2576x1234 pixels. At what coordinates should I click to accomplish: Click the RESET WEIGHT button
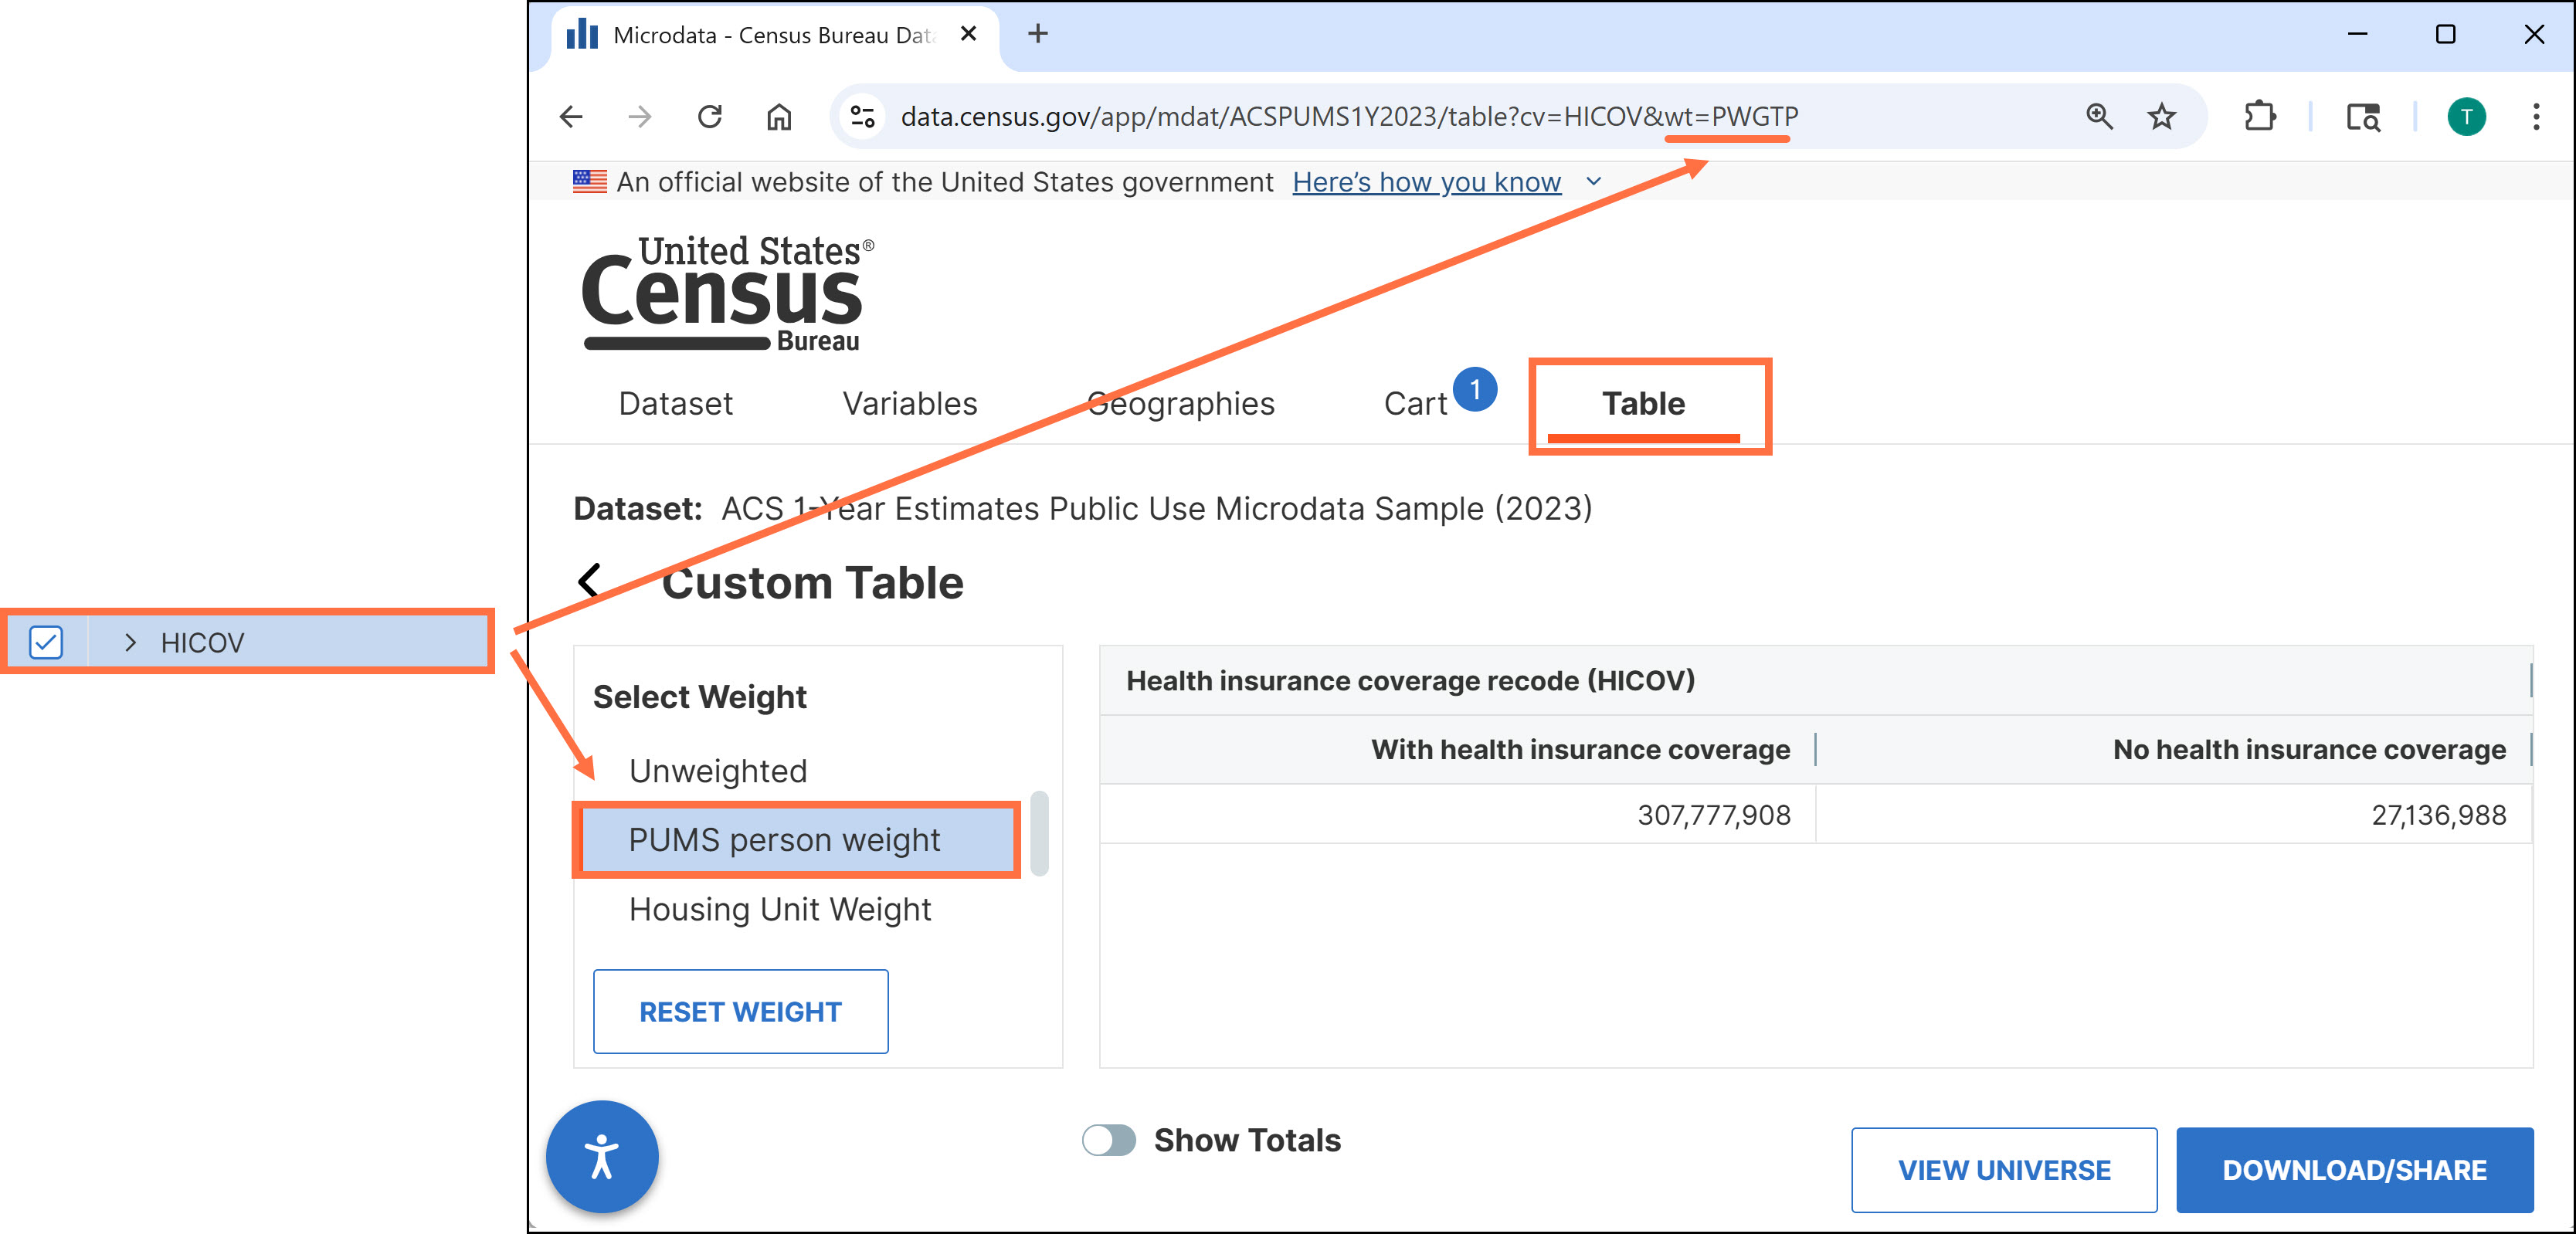click(x=740, y=1011)
